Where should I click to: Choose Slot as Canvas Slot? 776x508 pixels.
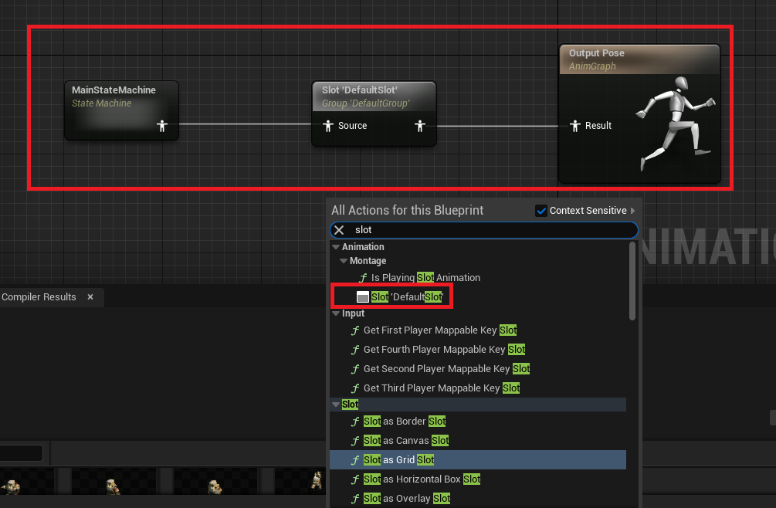point(406,440)
